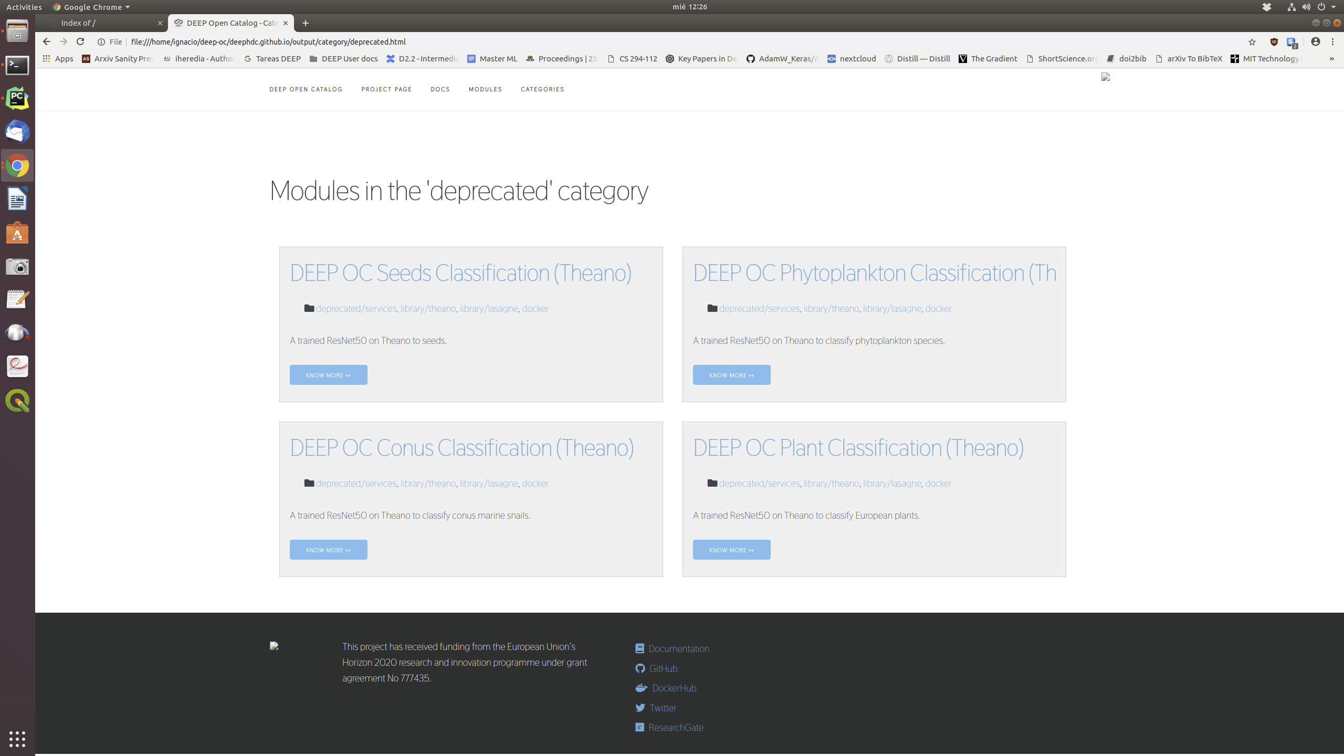
Task: Open the Chrome three-dot menu
Action: pyautogui.click(x=1332, y=42)
